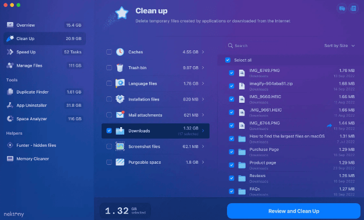Image resolution: width=364 pixels, height=220 pixels.
Task: Open Funter - hidden files helper
Action: click(45, 145)
